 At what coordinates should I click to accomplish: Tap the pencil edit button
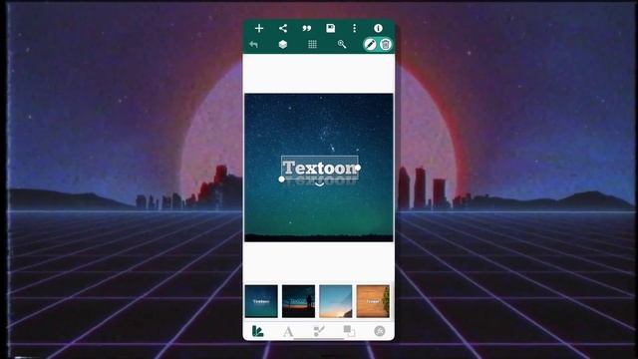click(370, 44)
